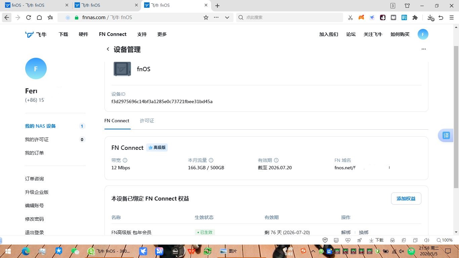Open the Windows notification center icon
This screenshot has width=459, height=258.
(x=448, y=251)
